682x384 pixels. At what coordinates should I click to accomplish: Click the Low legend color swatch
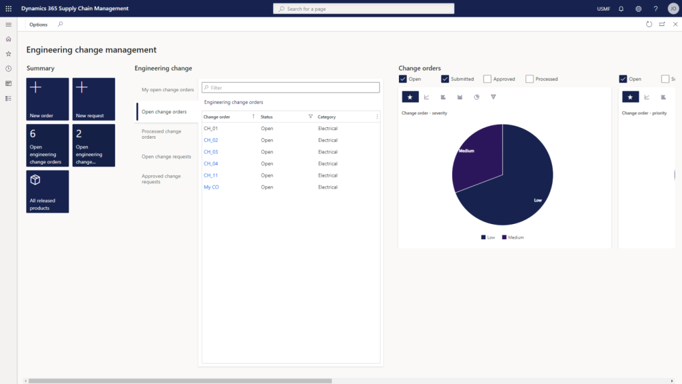(483, 237)
